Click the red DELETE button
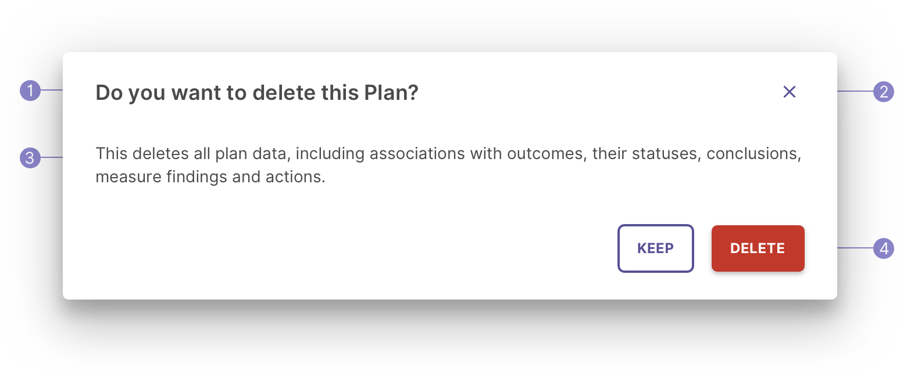Viewport: 900px width, 375px height. [x=758, y=248]
